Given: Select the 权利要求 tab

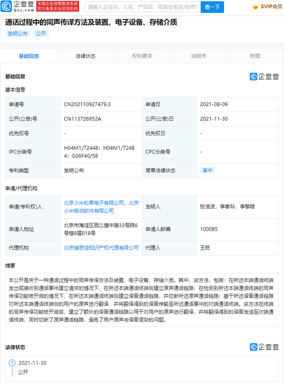Looking at the screenshot, I should point(142,56).
